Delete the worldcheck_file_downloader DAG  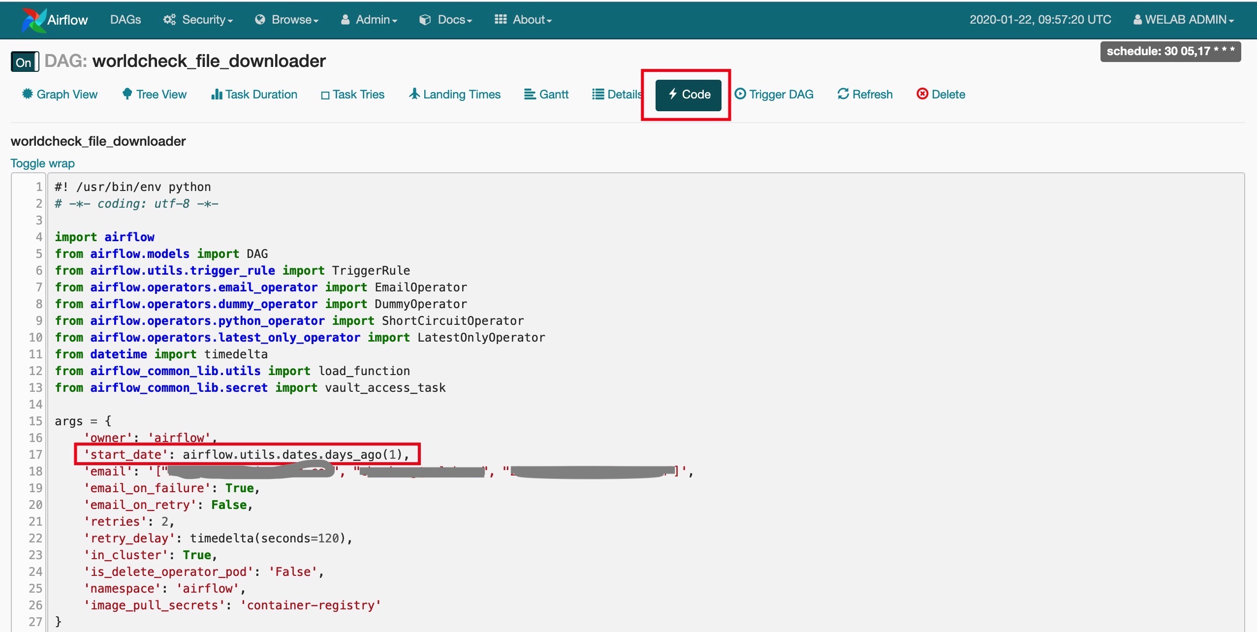point(941,94)
